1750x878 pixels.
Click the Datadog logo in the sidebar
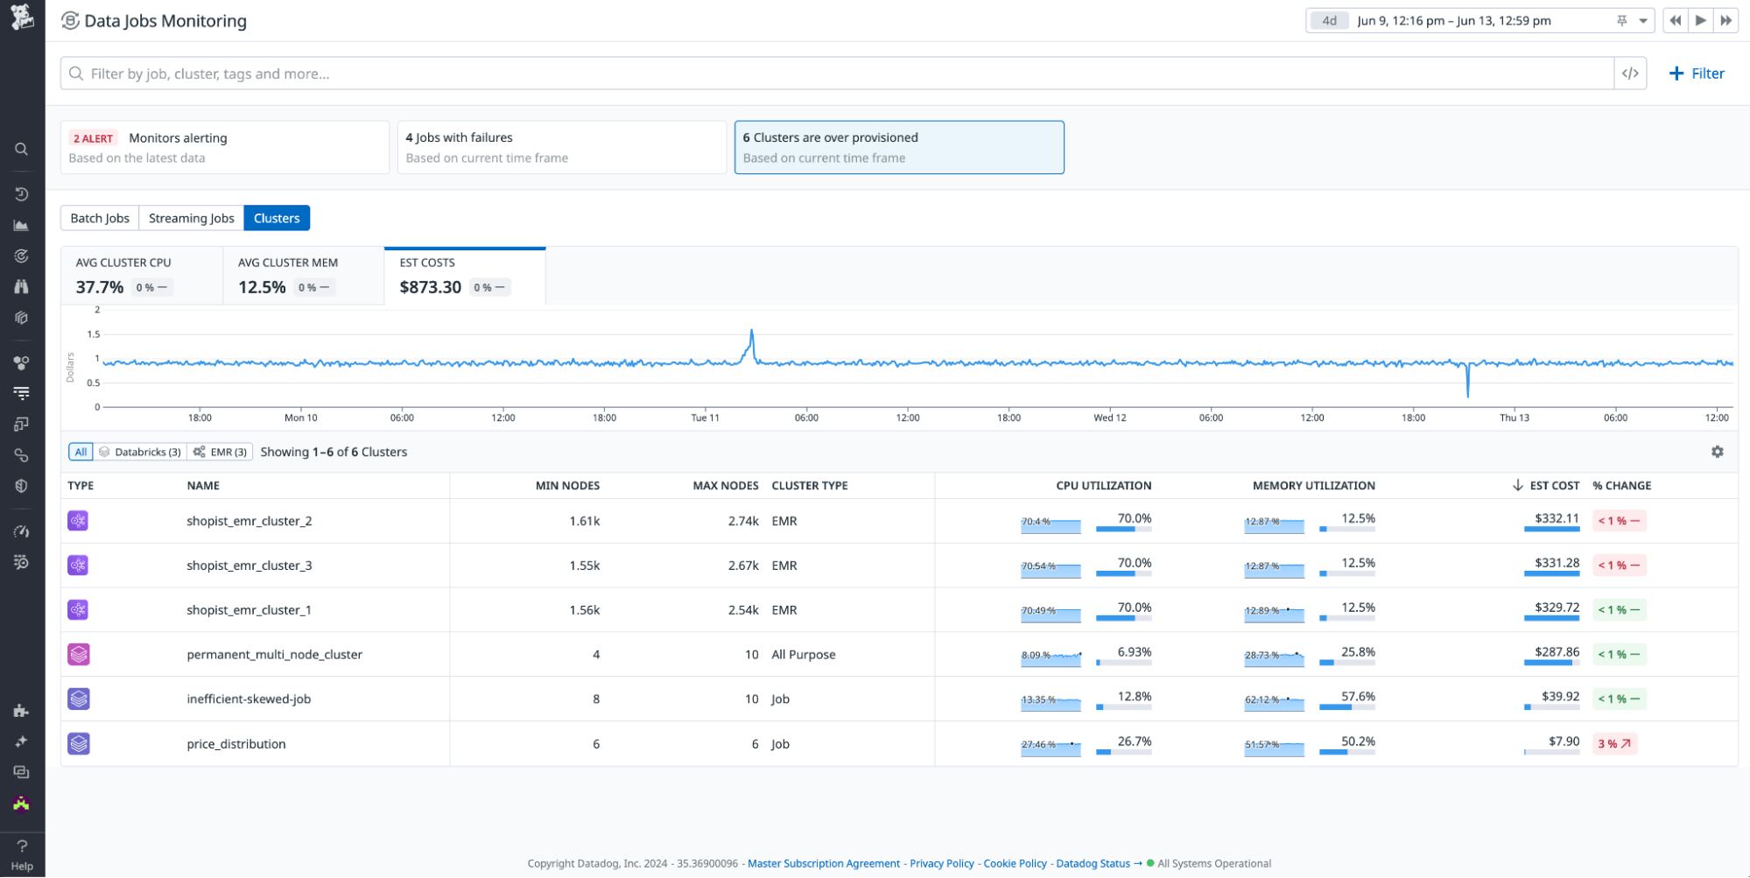(x=22, y=18)
